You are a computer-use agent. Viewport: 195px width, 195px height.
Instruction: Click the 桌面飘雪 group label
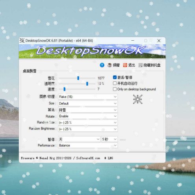pos(30,71)
